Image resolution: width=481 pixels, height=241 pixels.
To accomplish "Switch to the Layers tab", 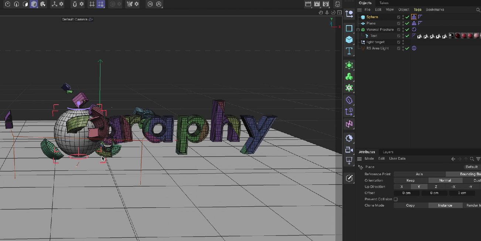I will [388, 152].
